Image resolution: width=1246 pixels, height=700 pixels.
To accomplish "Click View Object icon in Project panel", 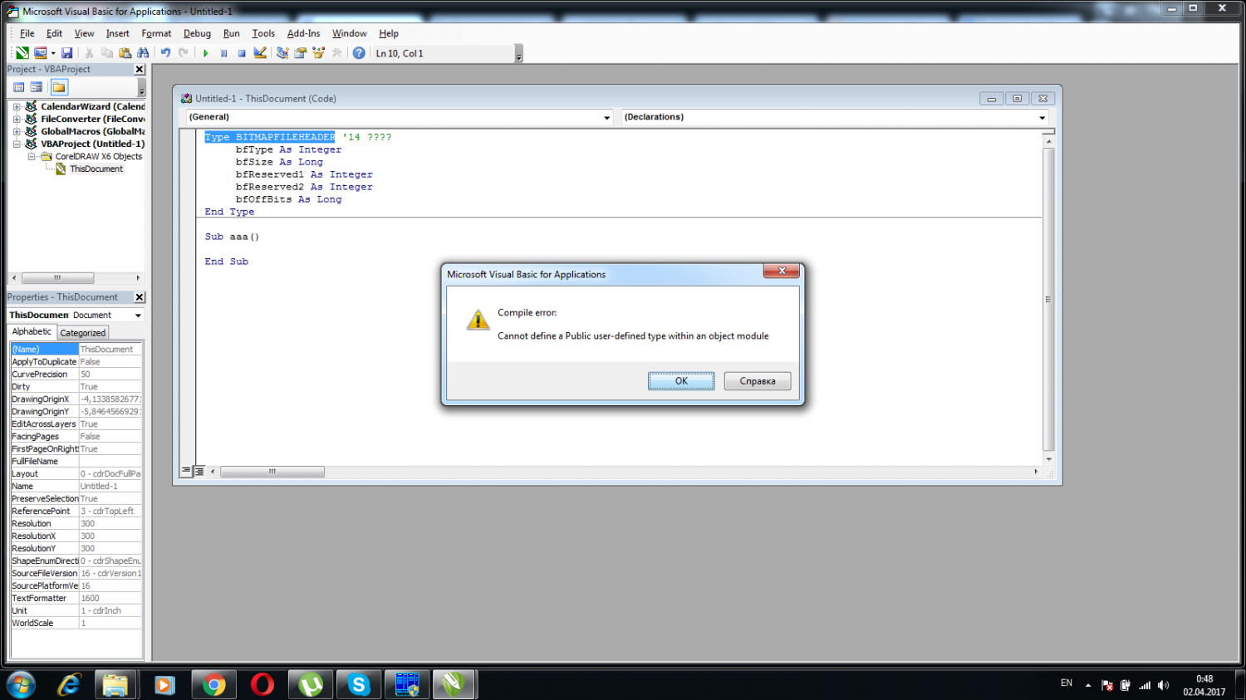I will (x=37, y=87).
